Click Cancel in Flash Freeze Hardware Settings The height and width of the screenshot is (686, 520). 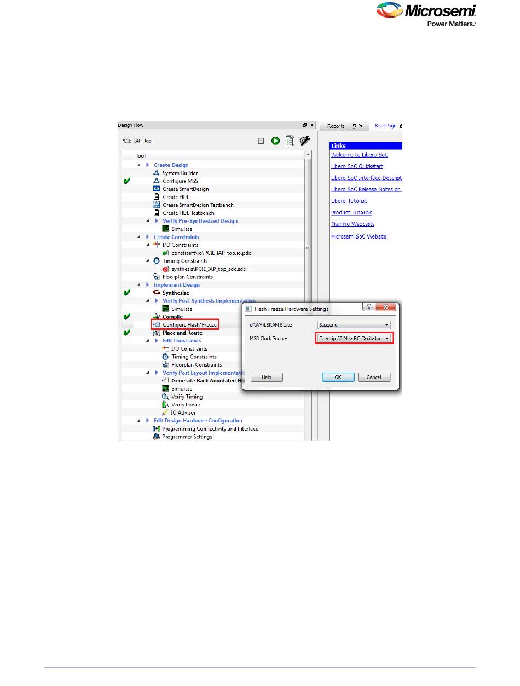[x=374, y=377]
